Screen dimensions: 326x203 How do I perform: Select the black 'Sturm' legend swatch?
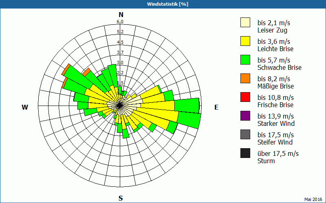(245, 153)
